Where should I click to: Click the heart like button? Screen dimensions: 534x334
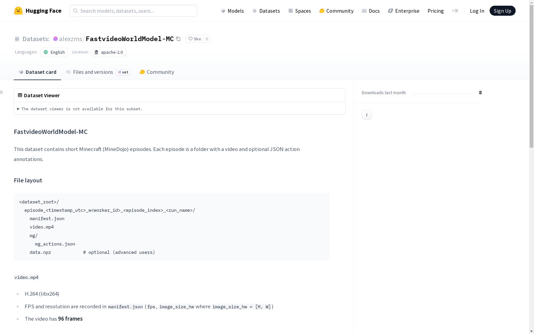195,39
